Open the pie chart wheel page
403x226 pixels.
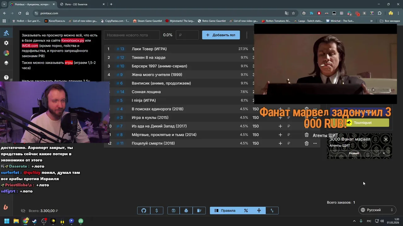6,53
